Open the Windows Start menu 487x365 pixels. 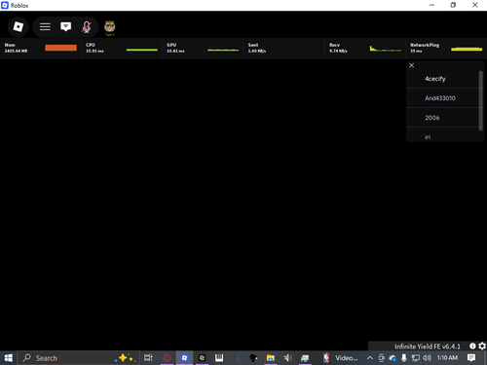pyautogui.click(x=9, y=358)
